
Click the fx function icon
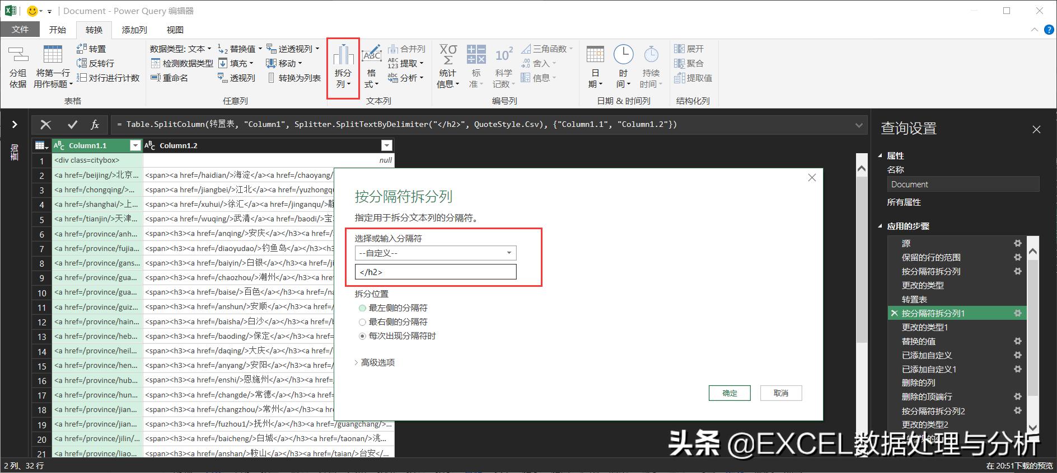(95, 125)
